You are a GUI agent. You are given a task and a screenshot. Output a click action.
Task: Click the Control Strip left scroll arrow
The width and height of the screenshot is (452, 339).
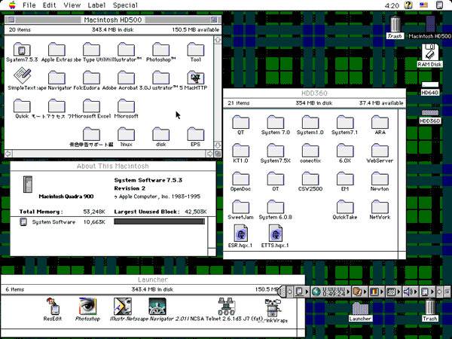pos(290,292)
